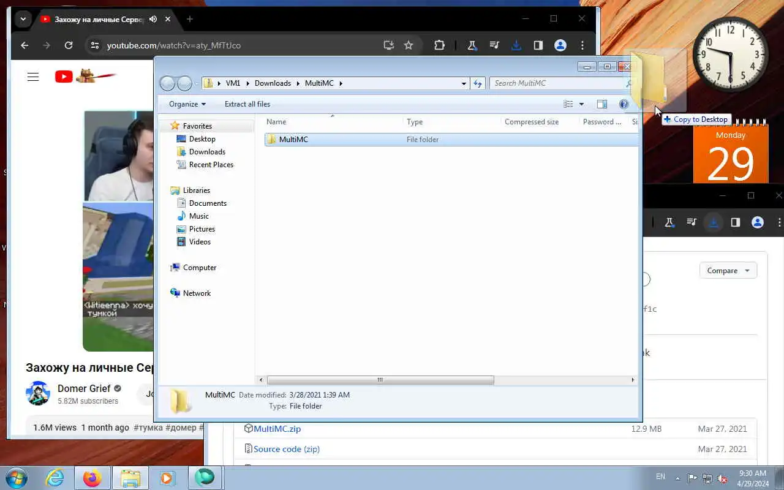
Task: Open the Pictures library
Action: (202, 229)
